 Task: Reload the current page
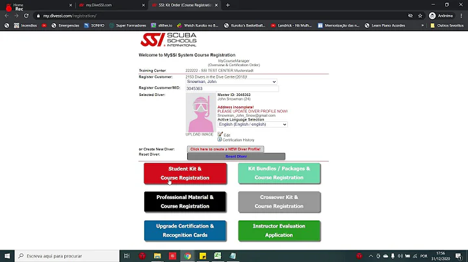pos(26,16)
